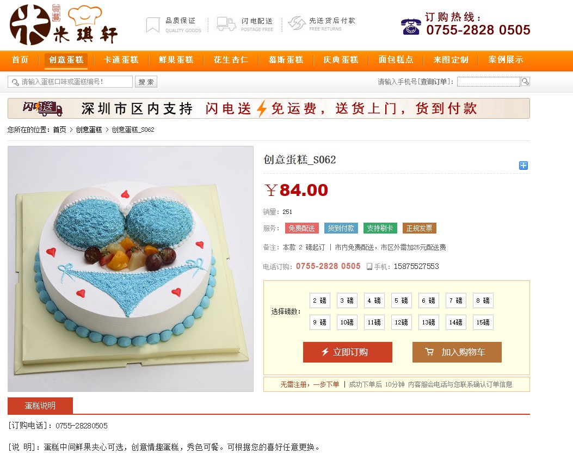Switch to the 蛋糕说明 tab
The width and height of the screenshot is (573, 460).
click(x=40, y=406)
